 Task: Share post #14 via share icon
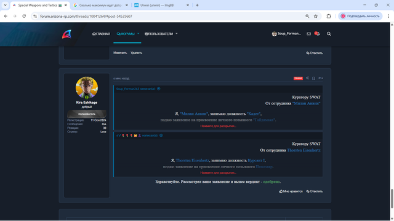(x=307, y=78)
